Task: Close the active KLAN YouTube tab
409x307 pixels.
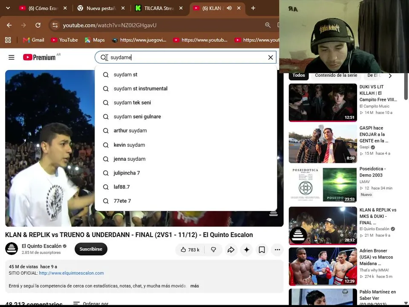Action: coord(239,8)
